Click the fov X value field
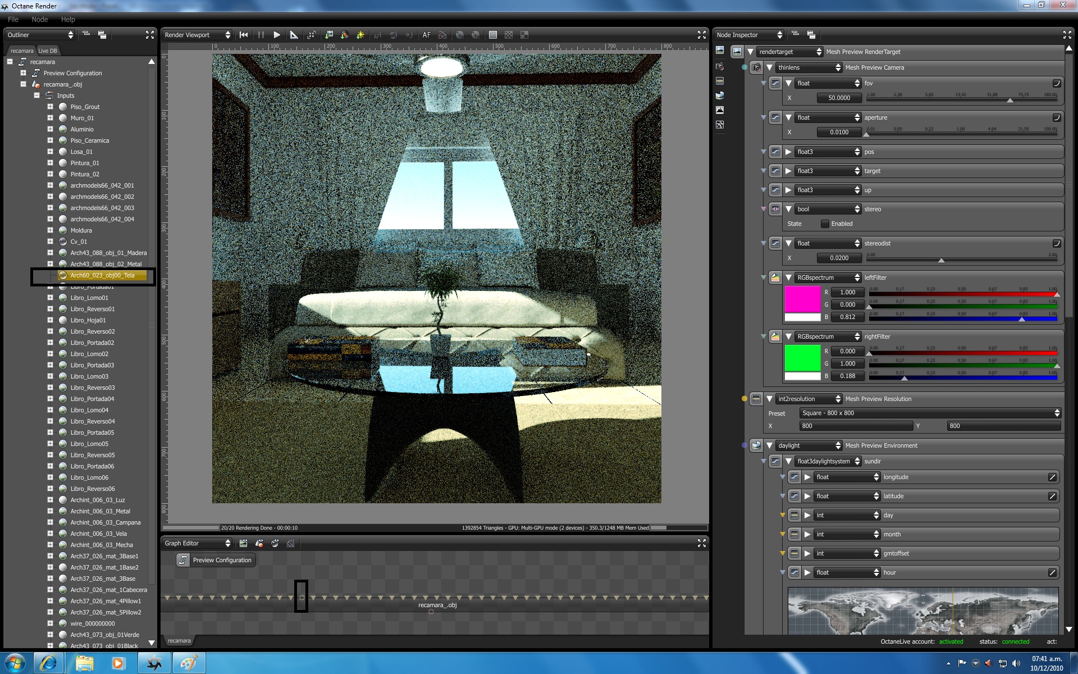The image size is (1078, 674). [839, 98]
